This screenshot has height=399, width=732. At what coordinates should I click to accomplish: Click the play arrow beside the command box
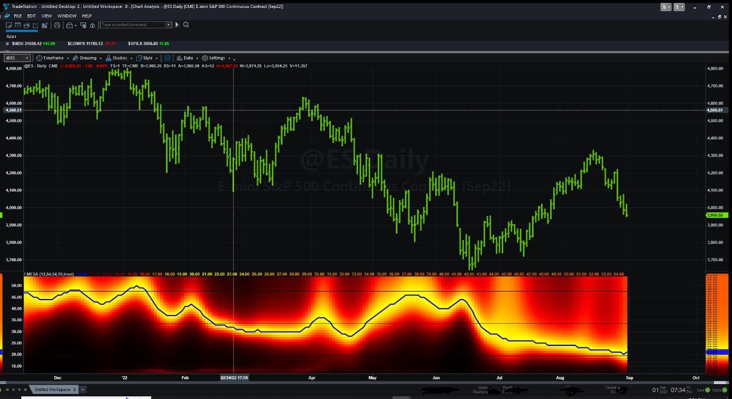177,25
